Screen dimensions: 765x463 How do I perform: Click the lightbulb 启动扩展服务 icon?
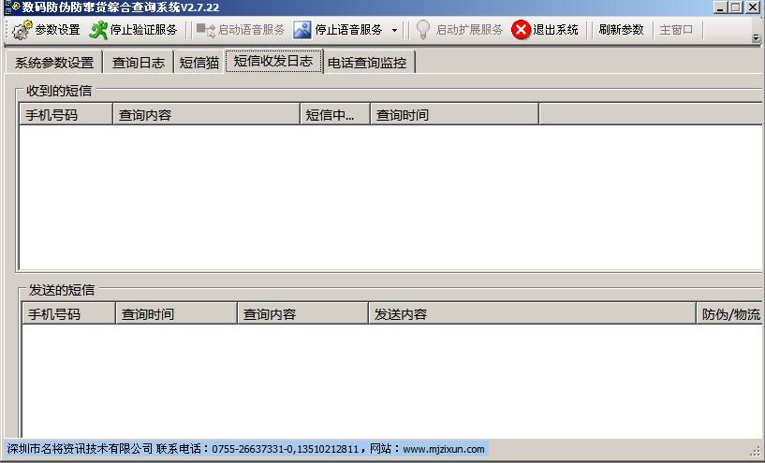point(423,30)
